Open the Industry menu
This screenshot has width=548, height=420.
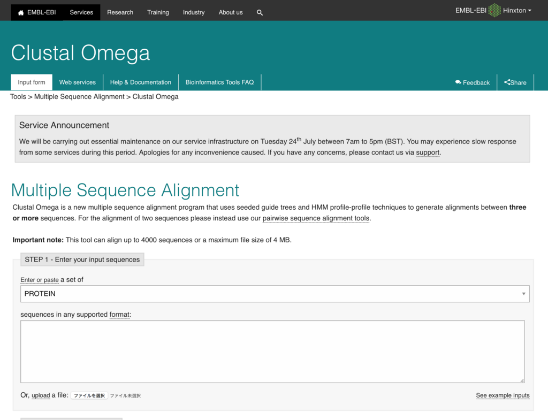coord(194,12)
